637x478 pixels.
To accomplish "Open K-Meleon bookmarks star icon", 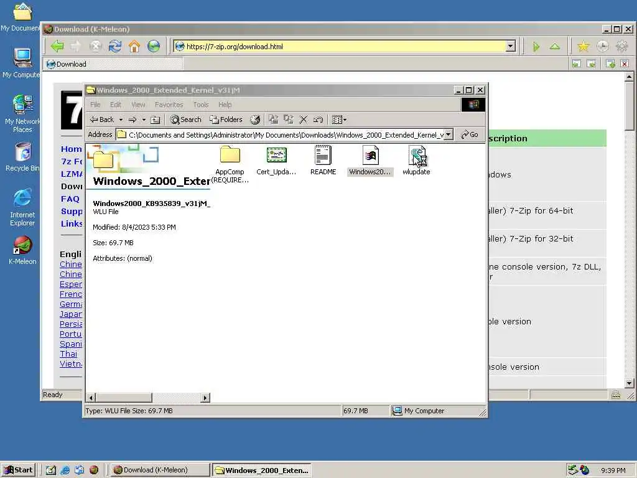I will [x=584, y=46].
